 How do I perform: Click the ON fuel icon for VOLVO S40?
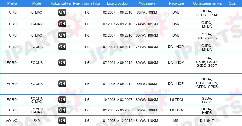click(x=62, y=121)
